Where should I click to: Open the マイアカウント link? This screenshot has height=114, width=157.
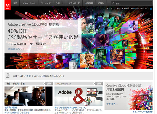[113, 8]
